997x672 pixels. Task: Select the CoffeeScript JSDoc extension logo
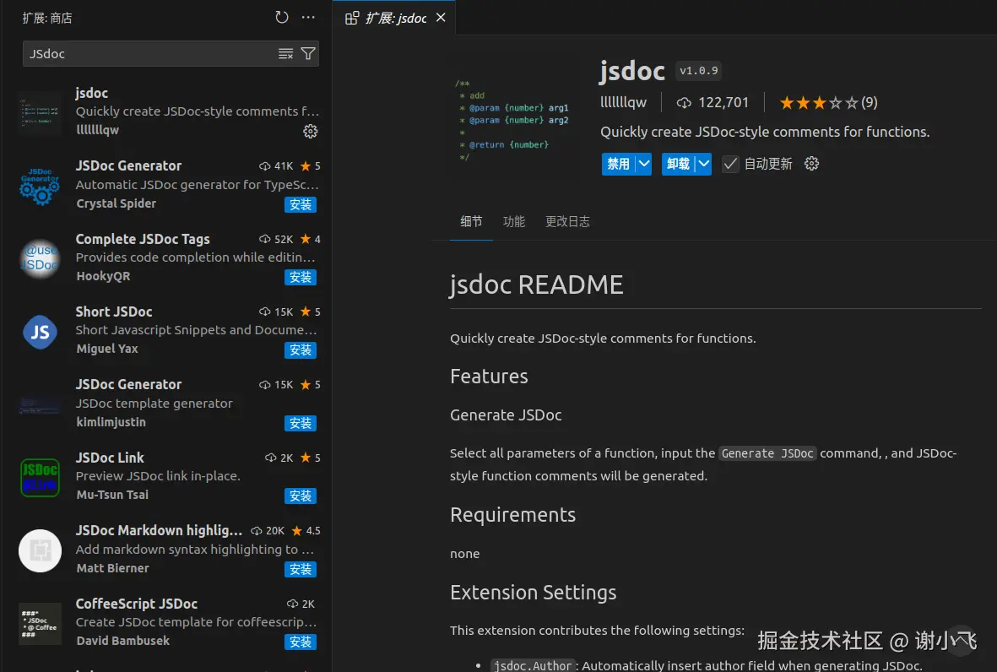click(x=40, y=624)
